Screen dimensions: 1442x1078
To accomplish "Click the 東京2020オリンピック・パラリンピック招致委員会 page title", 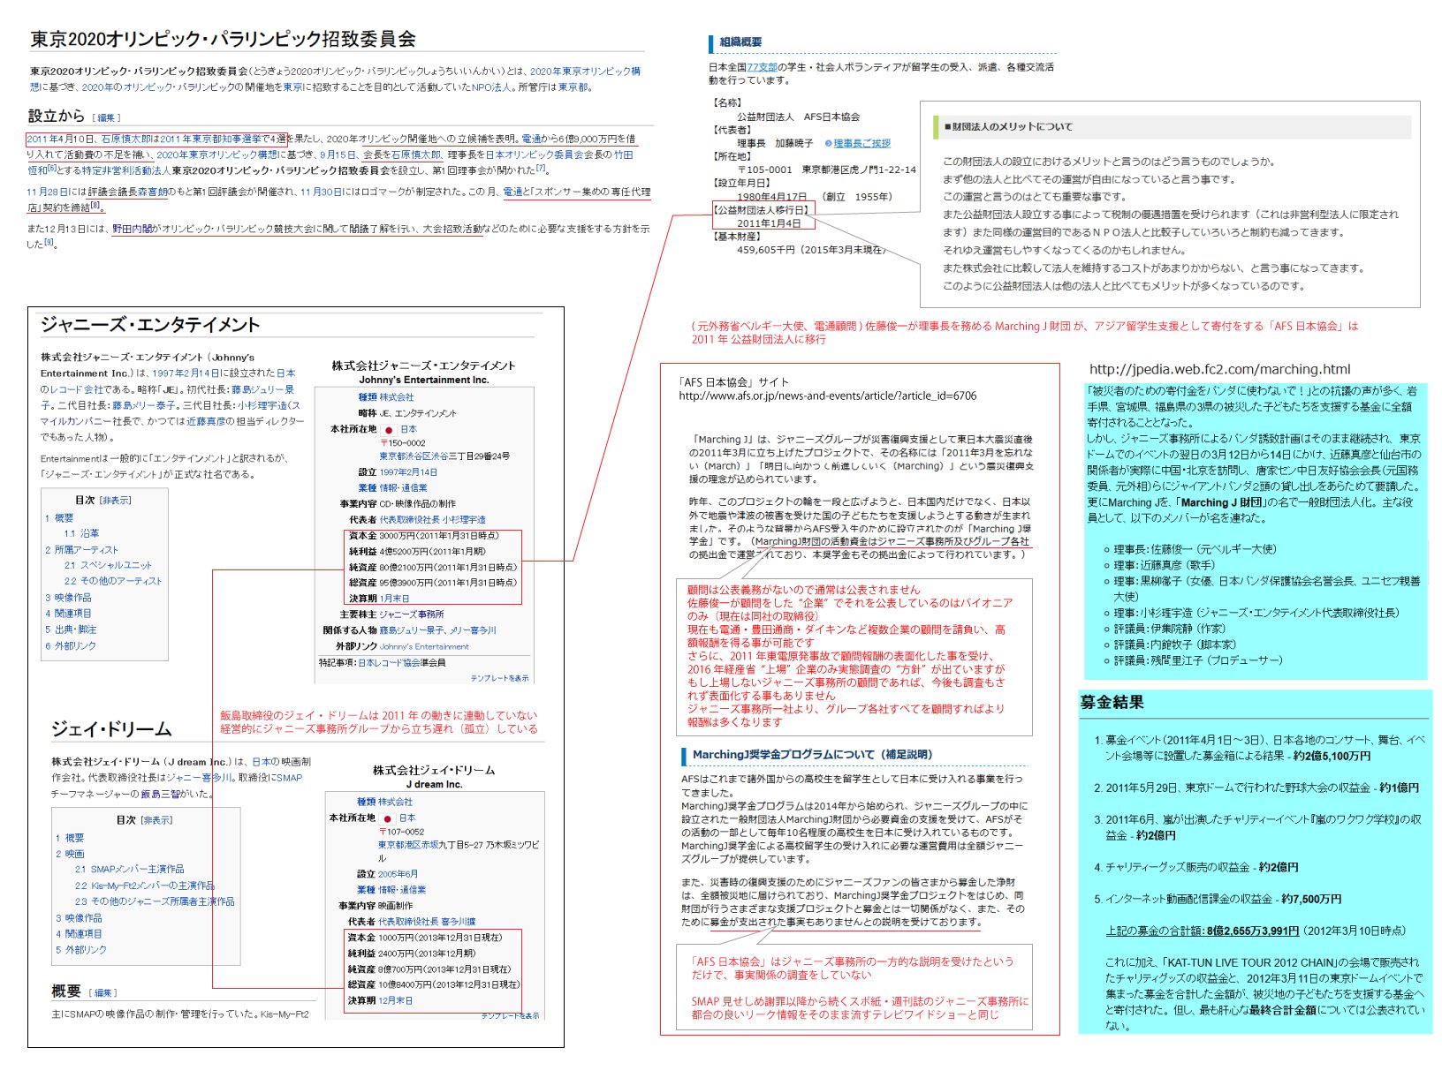I will point(223,39).
